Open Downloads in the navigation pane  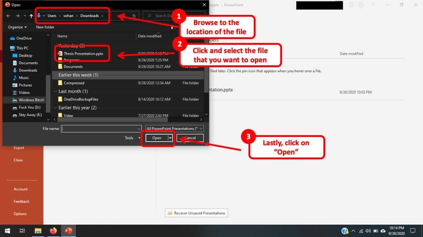(x=25, y=70)
